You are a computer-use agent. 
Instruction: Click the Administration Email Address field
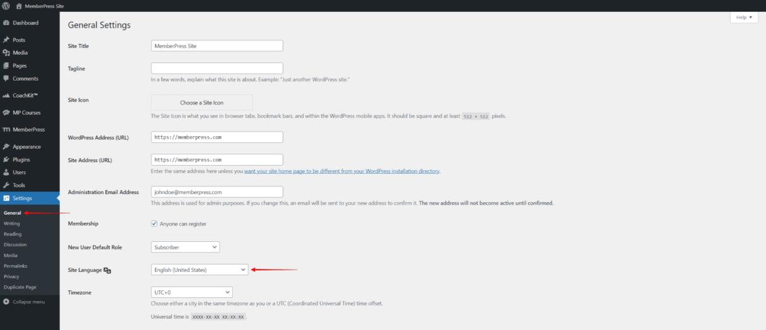pos(217,192)
